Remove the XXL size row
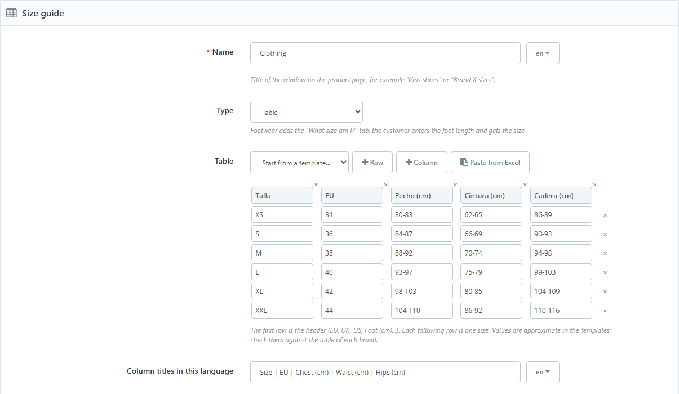The height and width of the screenshot is (394, 679). point(605,311)
